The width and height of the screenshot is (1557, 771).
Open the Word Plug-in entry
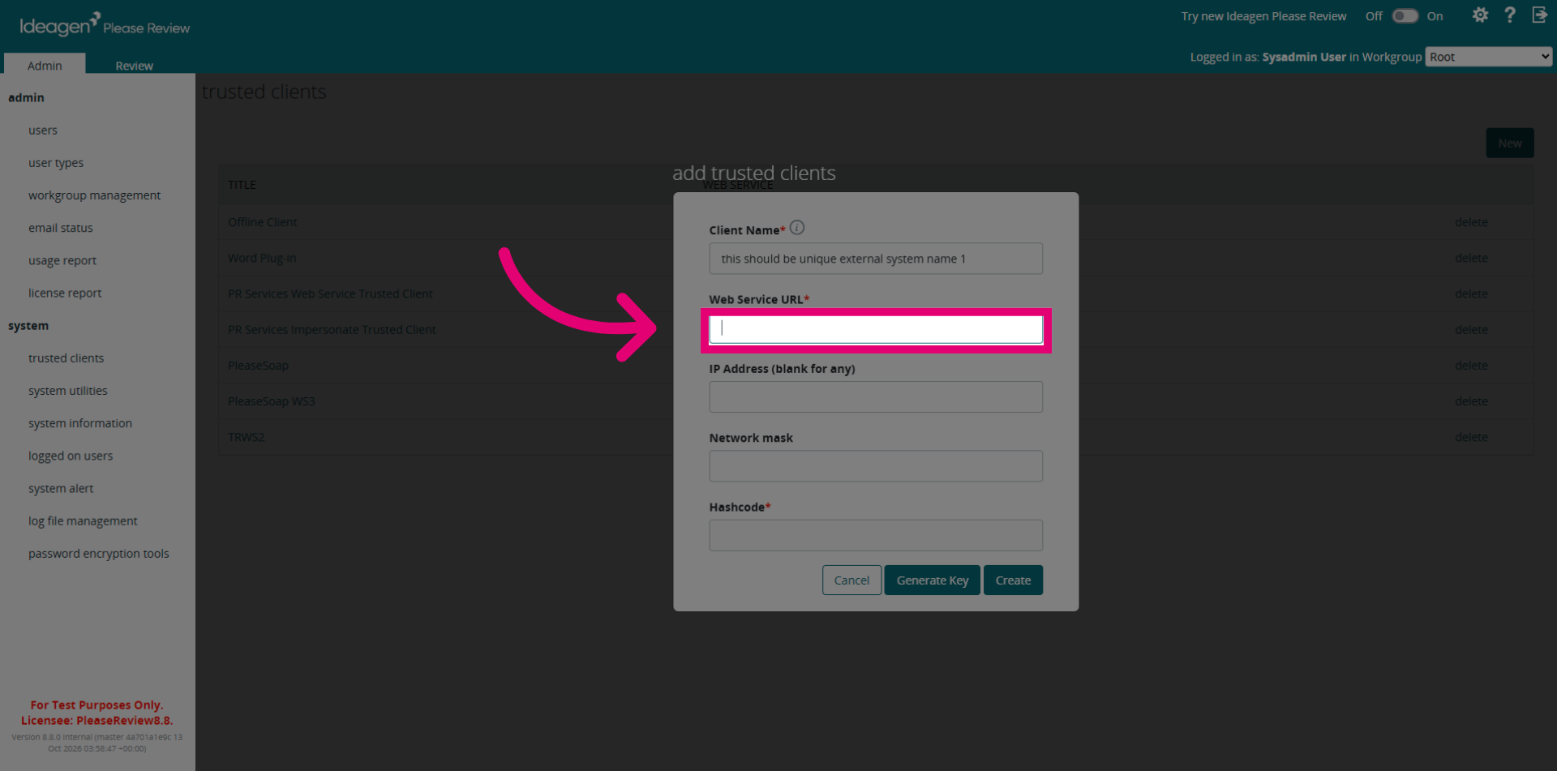pos(262,258)
